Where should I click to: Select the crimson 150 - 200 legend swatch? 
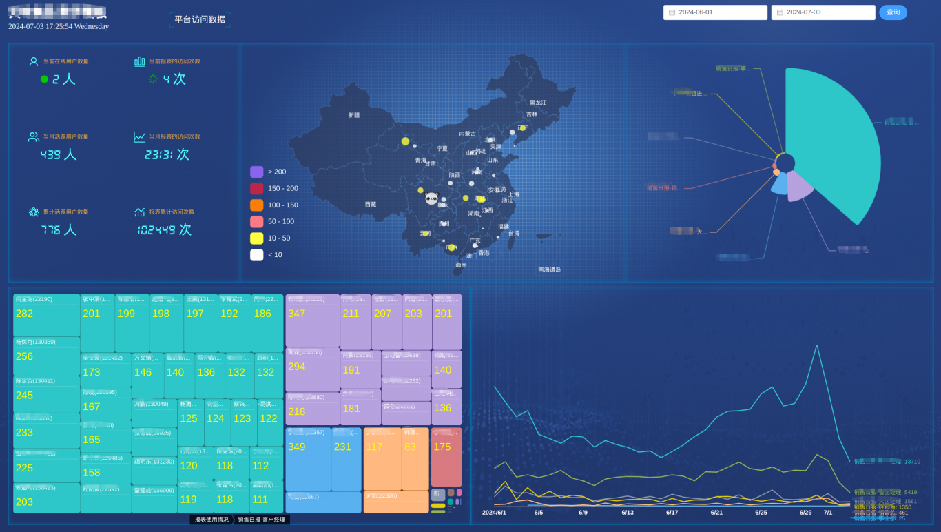[x=257, y=188]
